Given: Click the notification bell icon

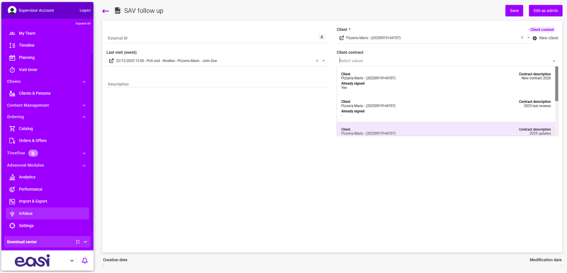Looking at the screenshot, I should tap(85, 260).
